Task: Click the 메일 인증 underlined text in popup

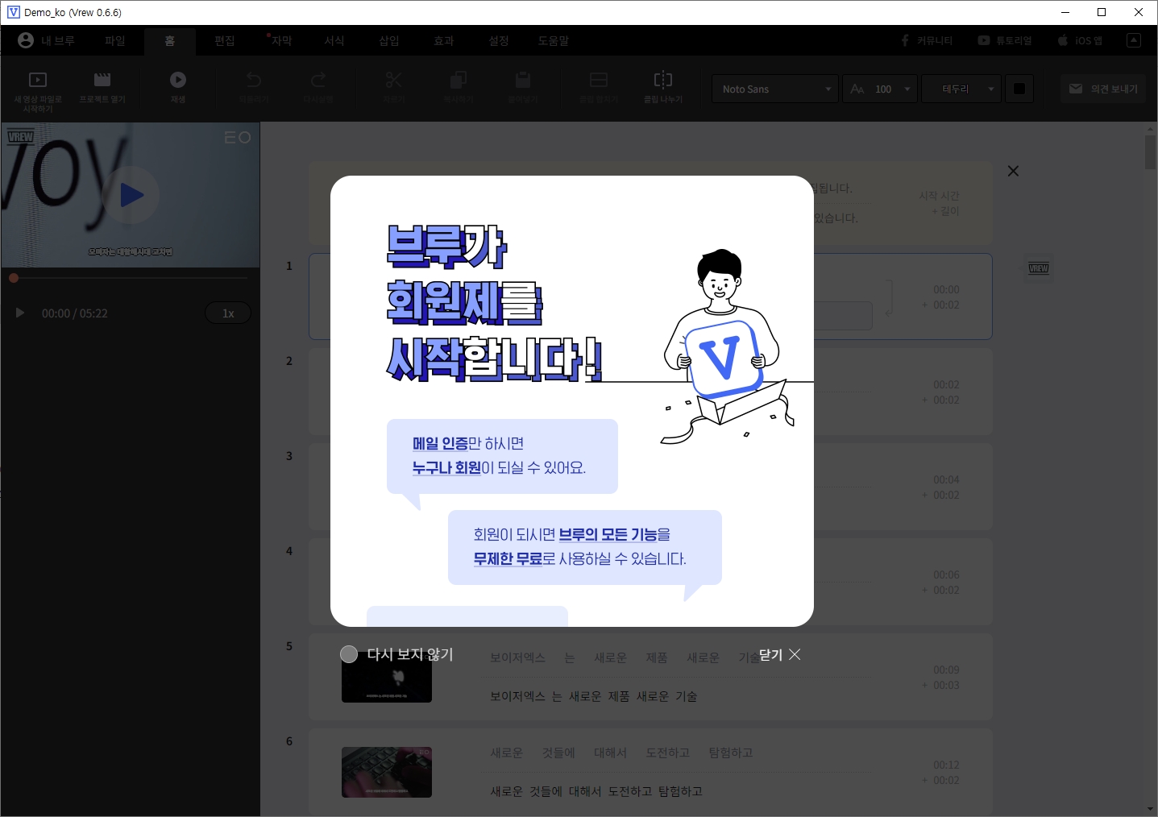Action: [440, 444]
